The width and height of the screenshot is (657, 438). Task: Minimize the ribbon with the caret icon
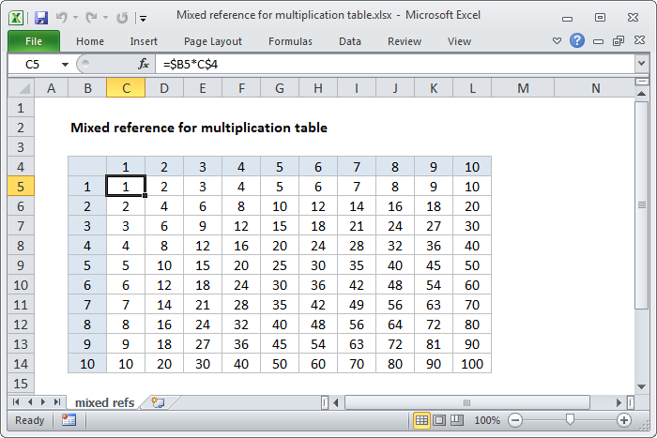(x=557, y=40)
